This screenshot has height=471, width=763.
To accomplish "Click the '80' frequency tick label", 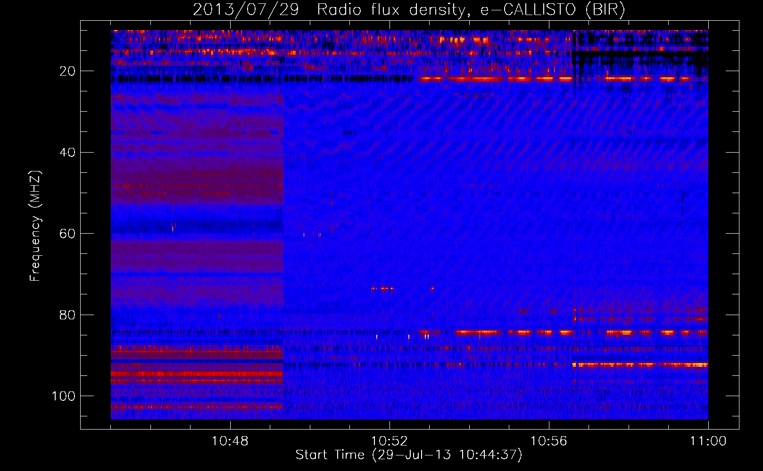I will coord(67,315).
